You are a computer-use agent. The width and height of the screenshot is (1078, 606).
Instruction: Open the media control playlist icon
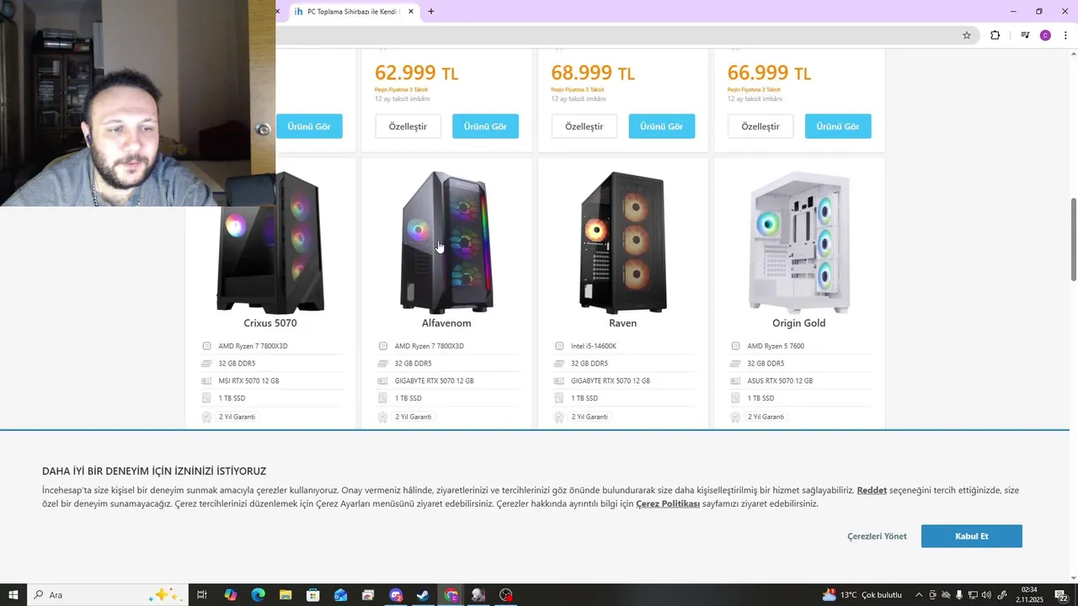pos(1025,35)
